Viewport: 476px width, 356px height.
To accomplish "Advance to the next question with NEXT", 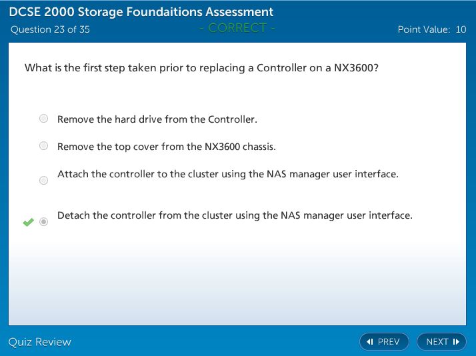I will pos(441,342).
